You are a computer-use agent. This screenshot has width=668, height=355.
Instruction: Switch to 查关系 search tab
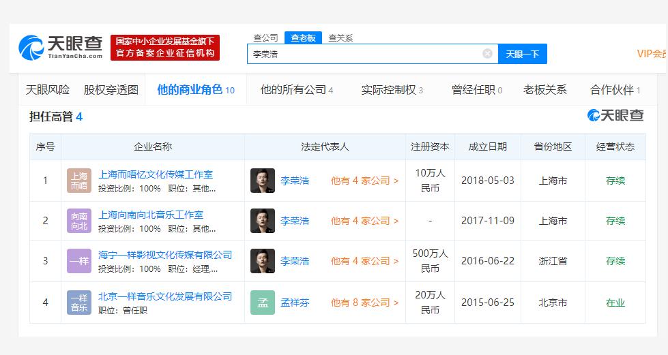340,38
